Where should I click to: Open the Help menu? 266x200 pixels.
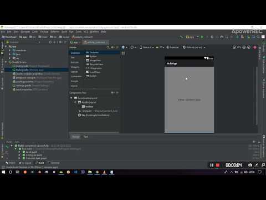point(104,32)
